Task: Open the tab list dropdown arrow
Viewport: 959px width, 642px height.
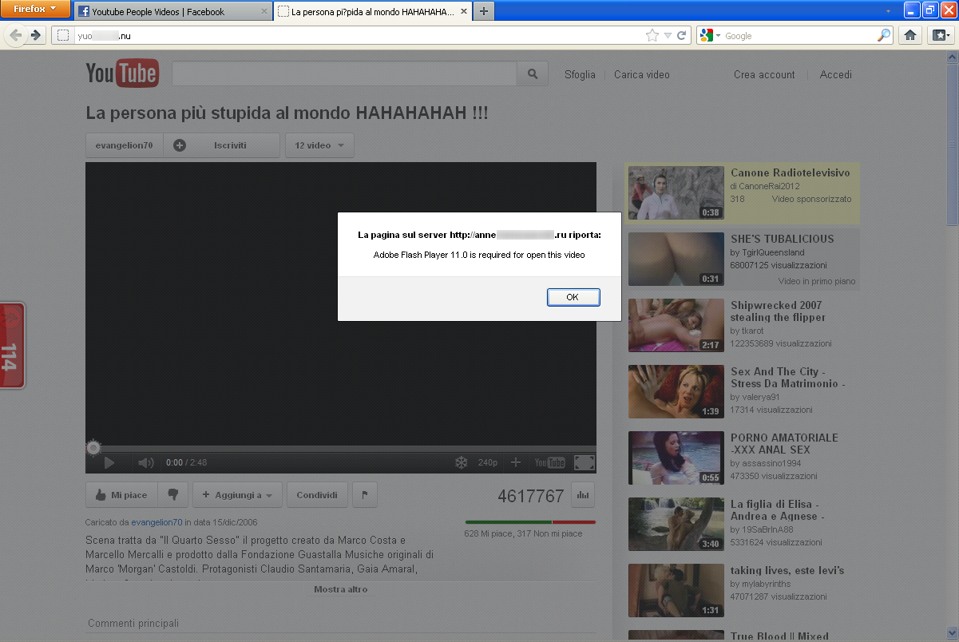Action: pyautogui.click(x=889, y=11)
